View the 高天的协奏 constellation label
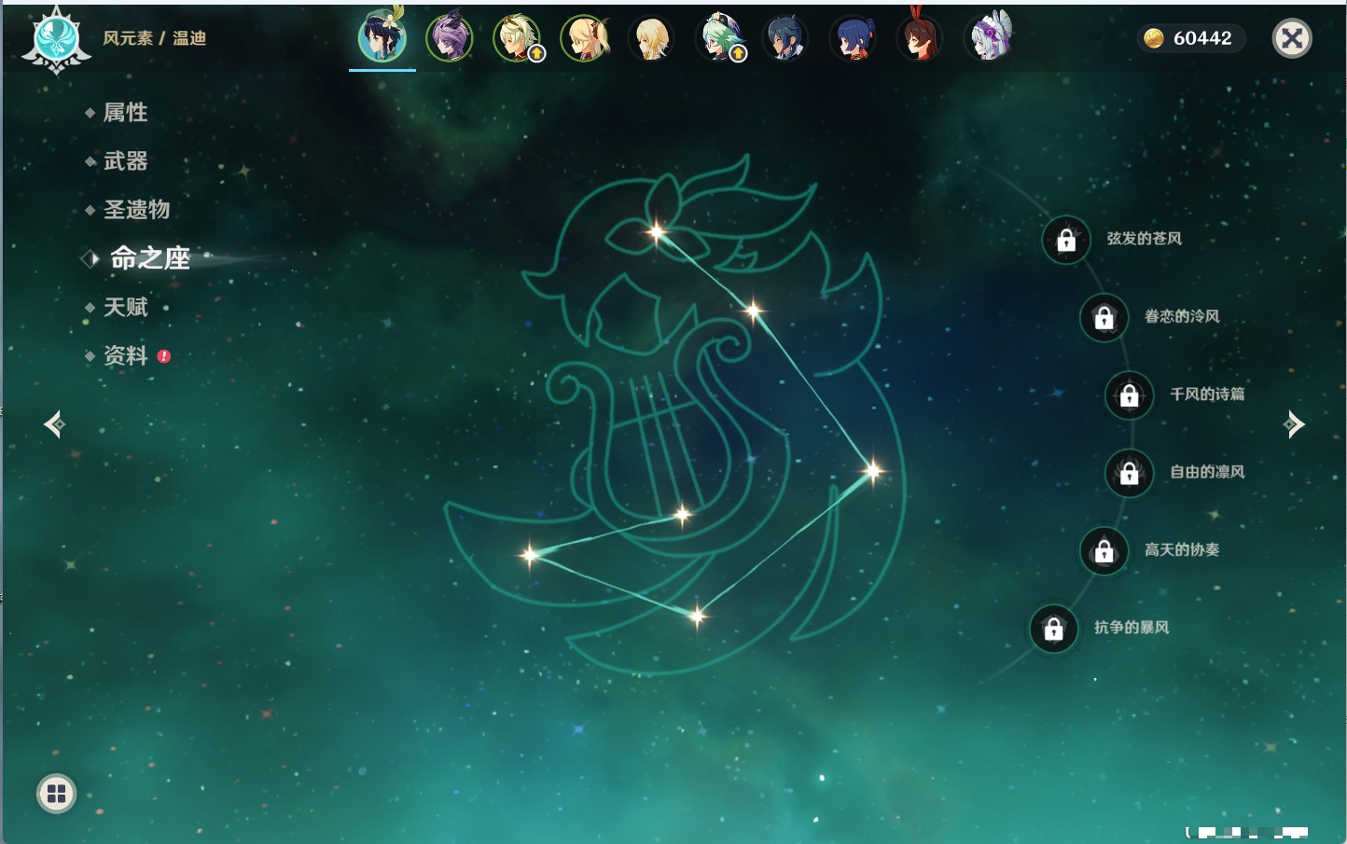Viewport: 1347px width, 844px height. (1182, 549)
